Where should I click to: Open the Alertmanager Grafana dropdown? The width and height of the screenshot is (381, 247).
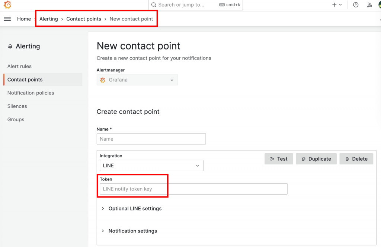(137, 80)
